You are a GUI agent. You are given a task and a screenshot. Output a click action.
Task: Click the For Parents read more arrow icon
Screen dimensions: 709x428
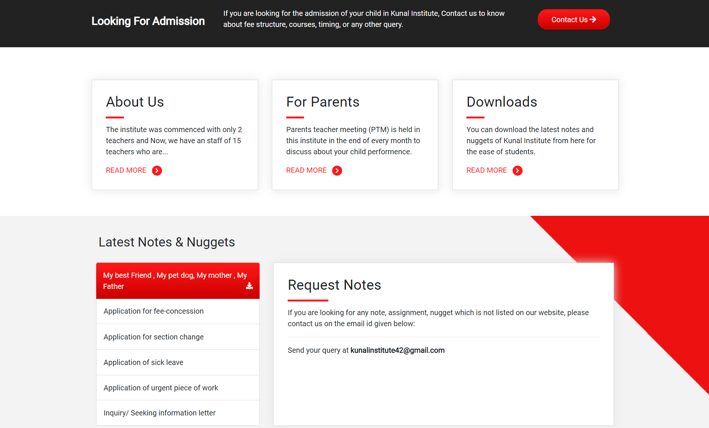click(337, 171)
